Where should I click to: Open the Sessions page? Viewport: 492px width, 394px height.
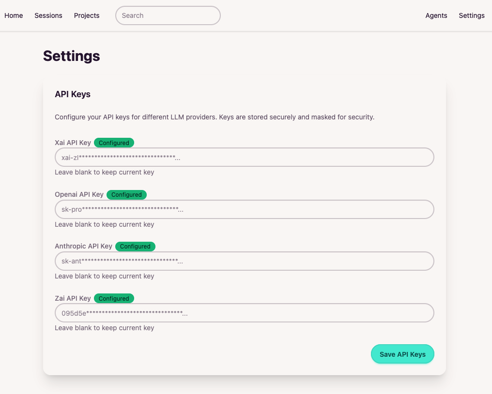coord(48,15)
